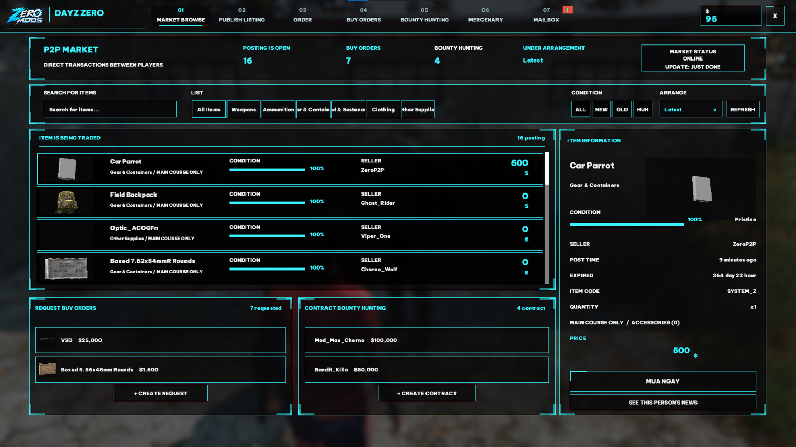Image resolution: width=796 pixels, height=447 pixels.
Task: Click the 7 requested count
Action: [x=266, y=308]
